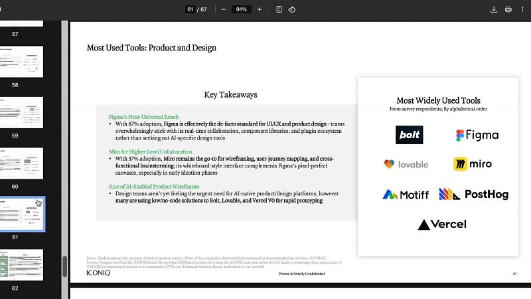Click the Figma logo
This screenshot has height=299, width=531.
(477, 136)
